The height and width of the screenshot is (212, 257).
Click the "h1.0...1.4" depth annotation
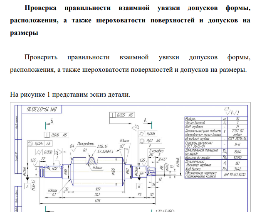coord(102,146)
